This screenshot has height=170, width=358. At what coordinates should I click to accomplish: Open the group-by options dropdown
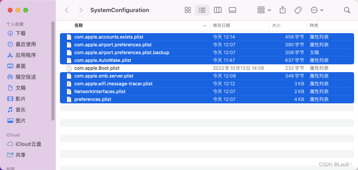pos(264,10)
